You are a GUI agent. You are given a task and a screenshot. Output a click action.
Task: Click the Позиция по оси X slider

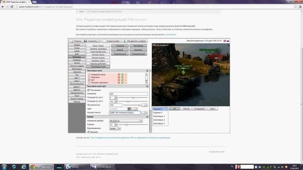[133, 98]
